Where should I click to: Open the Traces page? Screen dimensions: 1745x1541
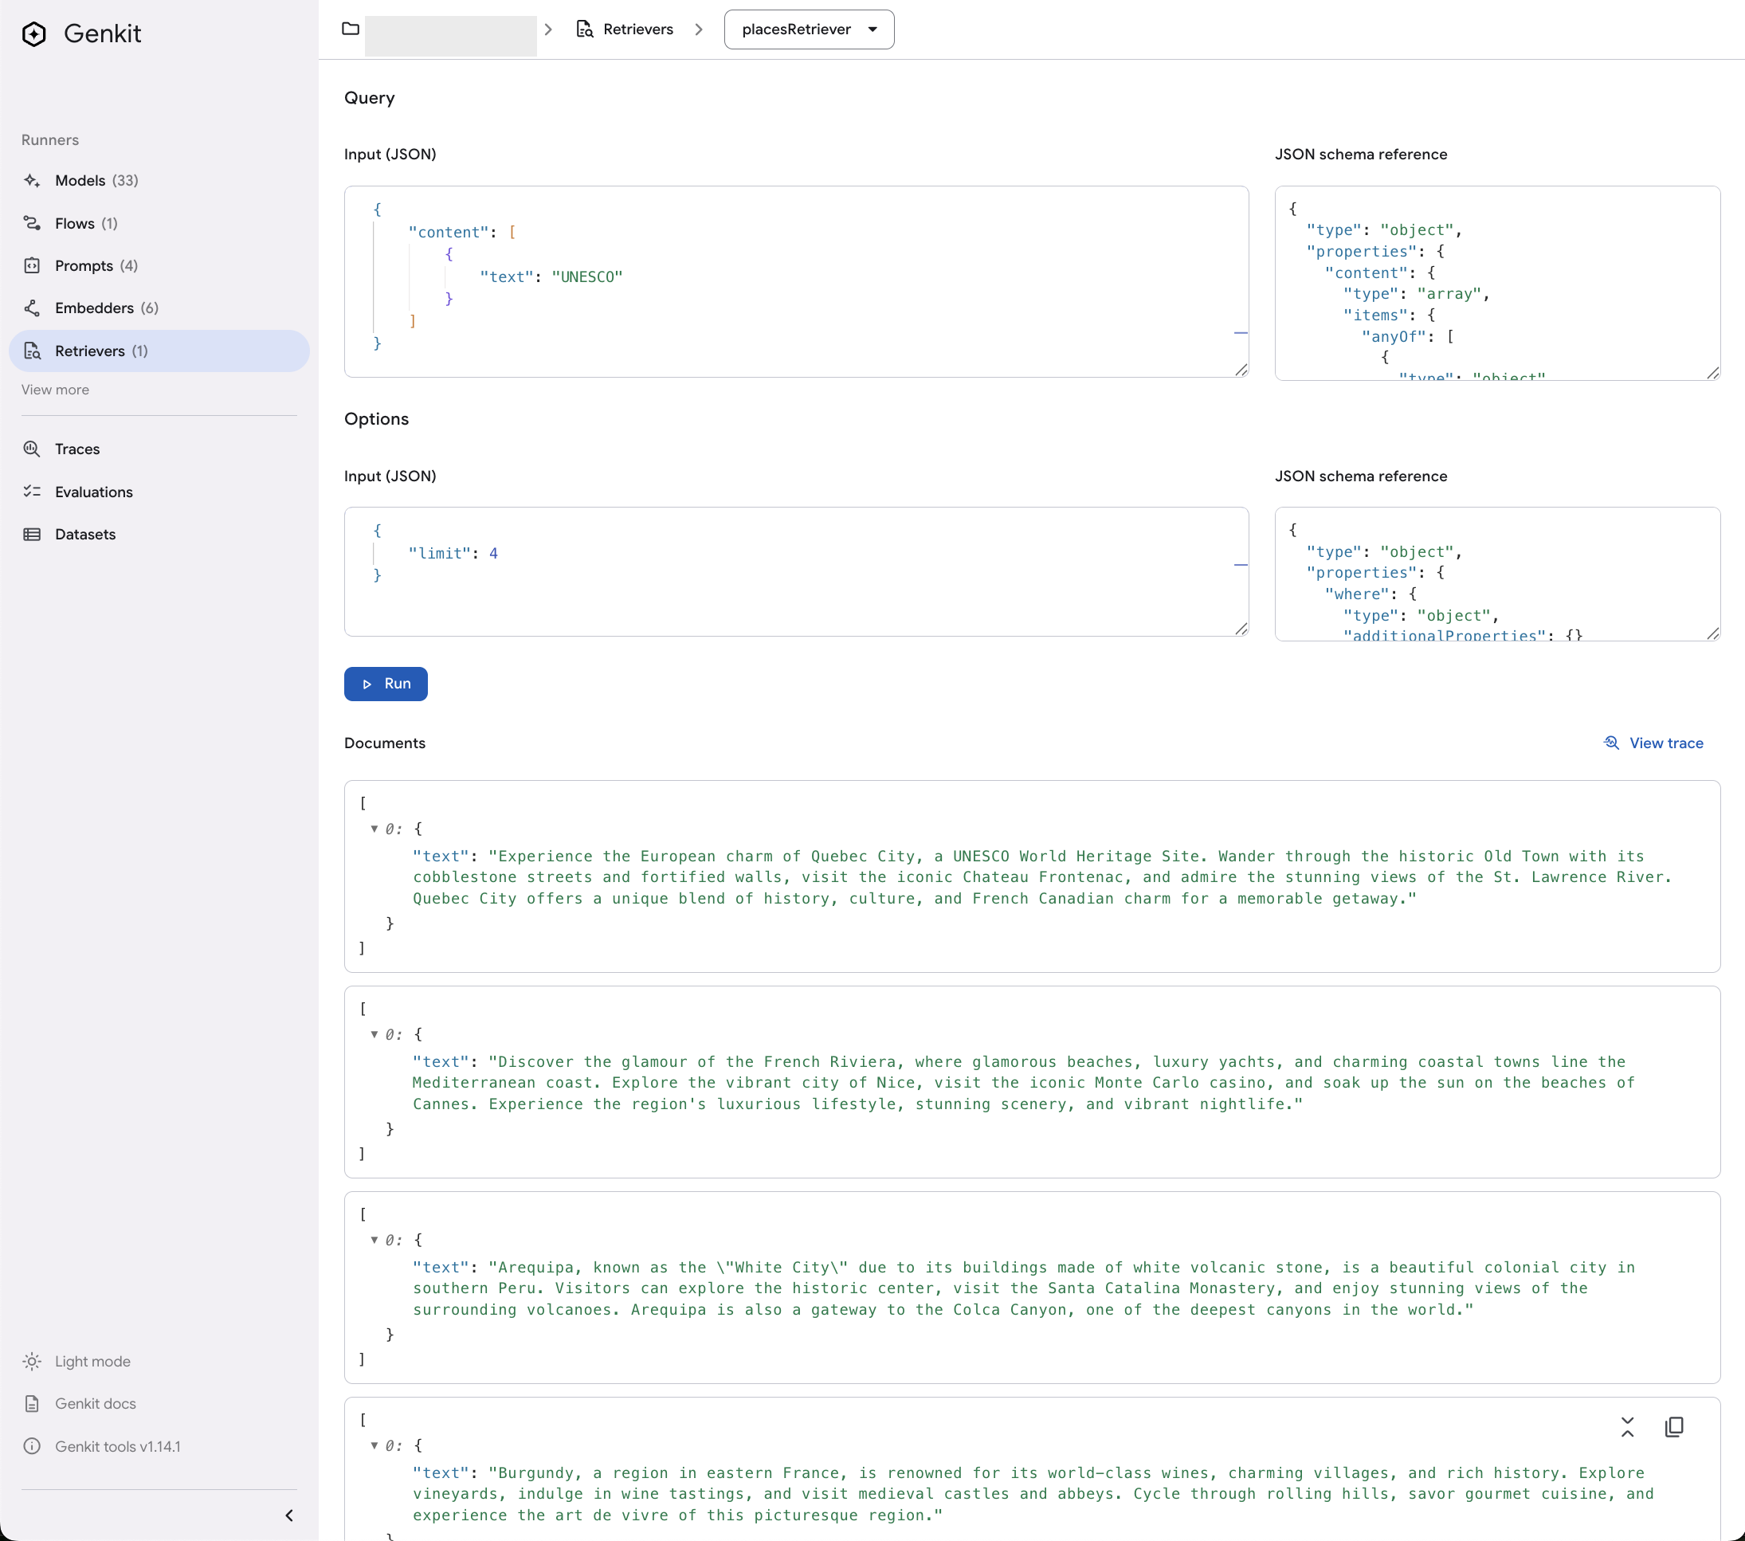point(76,449)
